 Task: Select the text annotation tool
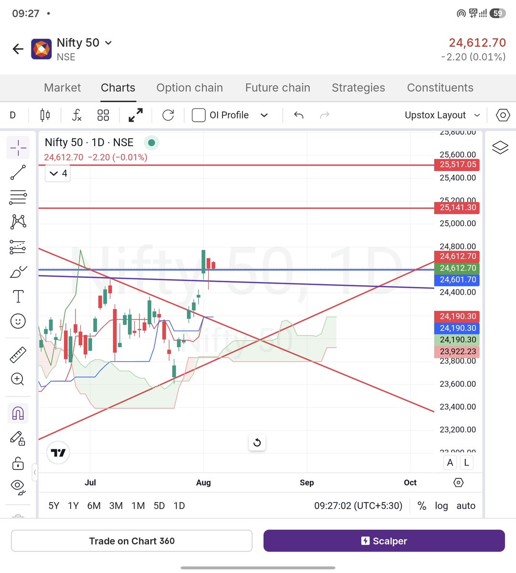(18, 297)
